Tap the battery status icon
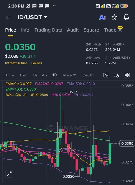135x185 pixels. pyautogui.click(x=124, y=6)
